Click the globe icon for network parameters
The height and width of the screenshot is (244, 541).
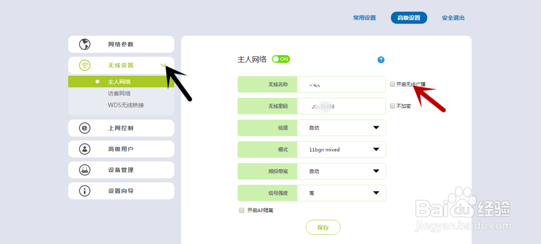(x=84, y=44)
